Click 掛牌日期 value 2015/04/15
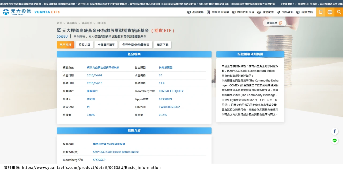The image size is (343, 171). tap(95, 83)
